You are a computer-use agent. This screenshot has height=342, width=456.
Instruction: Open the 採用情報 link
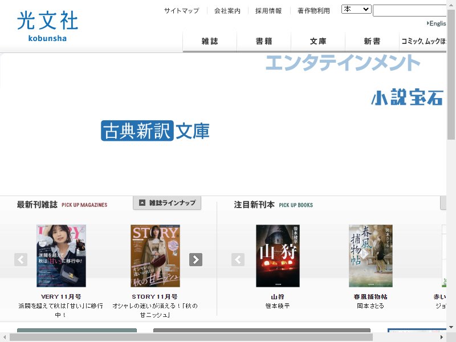tap(268, 11)
